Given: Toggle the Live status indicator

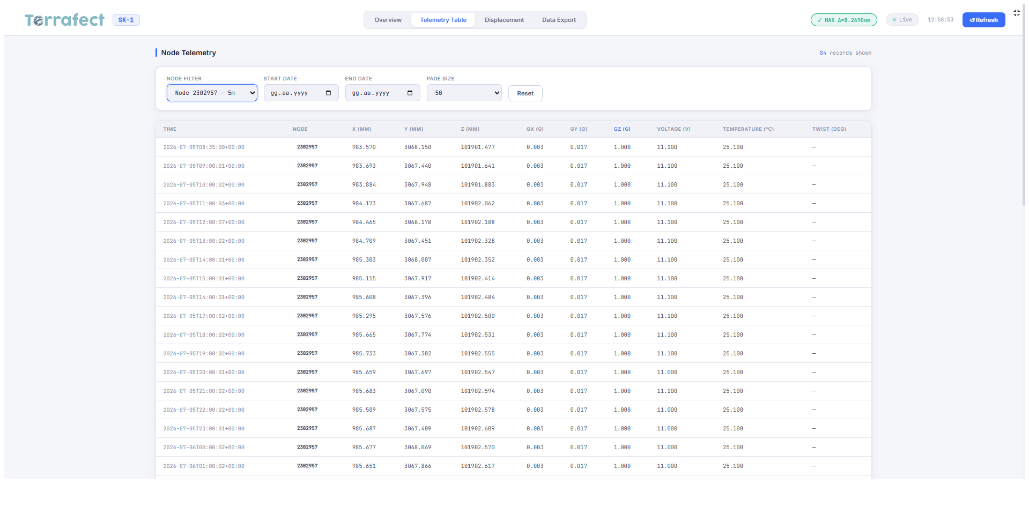Looking at the screenshot, I should coord(902,20).
